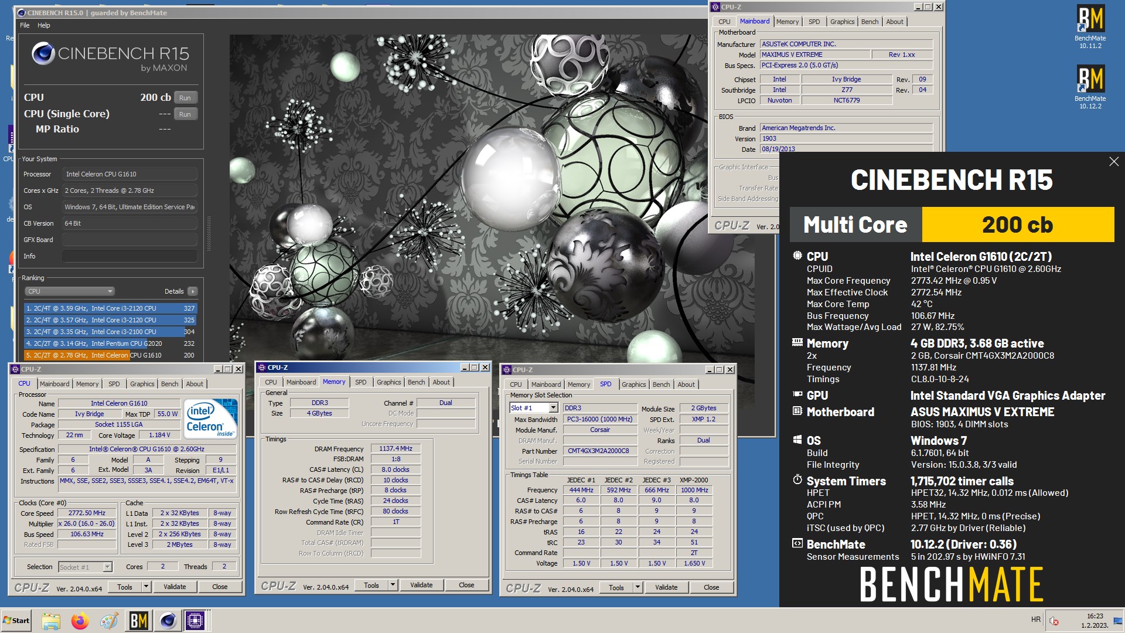Viewport: 1125px width, 633px height.
Task: Switch to Mainboard tab in CPU-Z CPU window
Action: pyautogui.click(x=54, y=384)
